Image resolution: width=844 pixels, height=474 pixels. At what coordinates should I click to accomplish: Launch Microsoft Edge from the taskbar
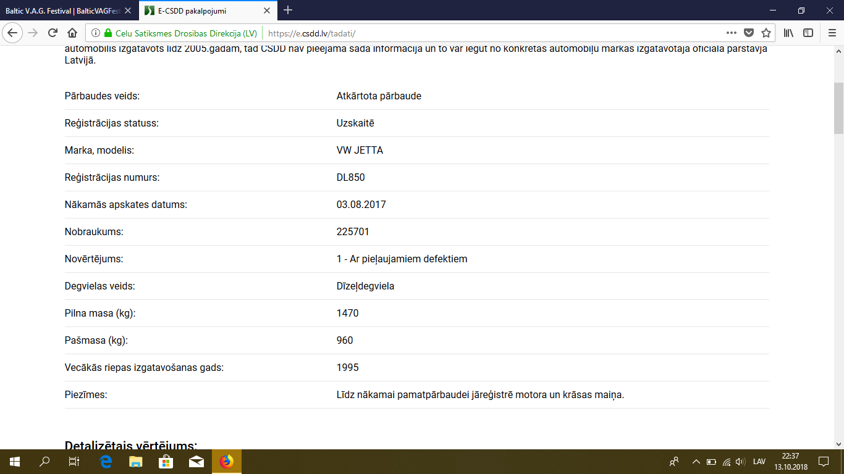(106, 462)
